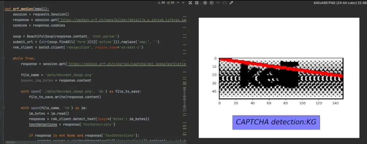This screenshot has width=367, height=144.
Task: Collapse the while True loop block
Action: point(4,58)
